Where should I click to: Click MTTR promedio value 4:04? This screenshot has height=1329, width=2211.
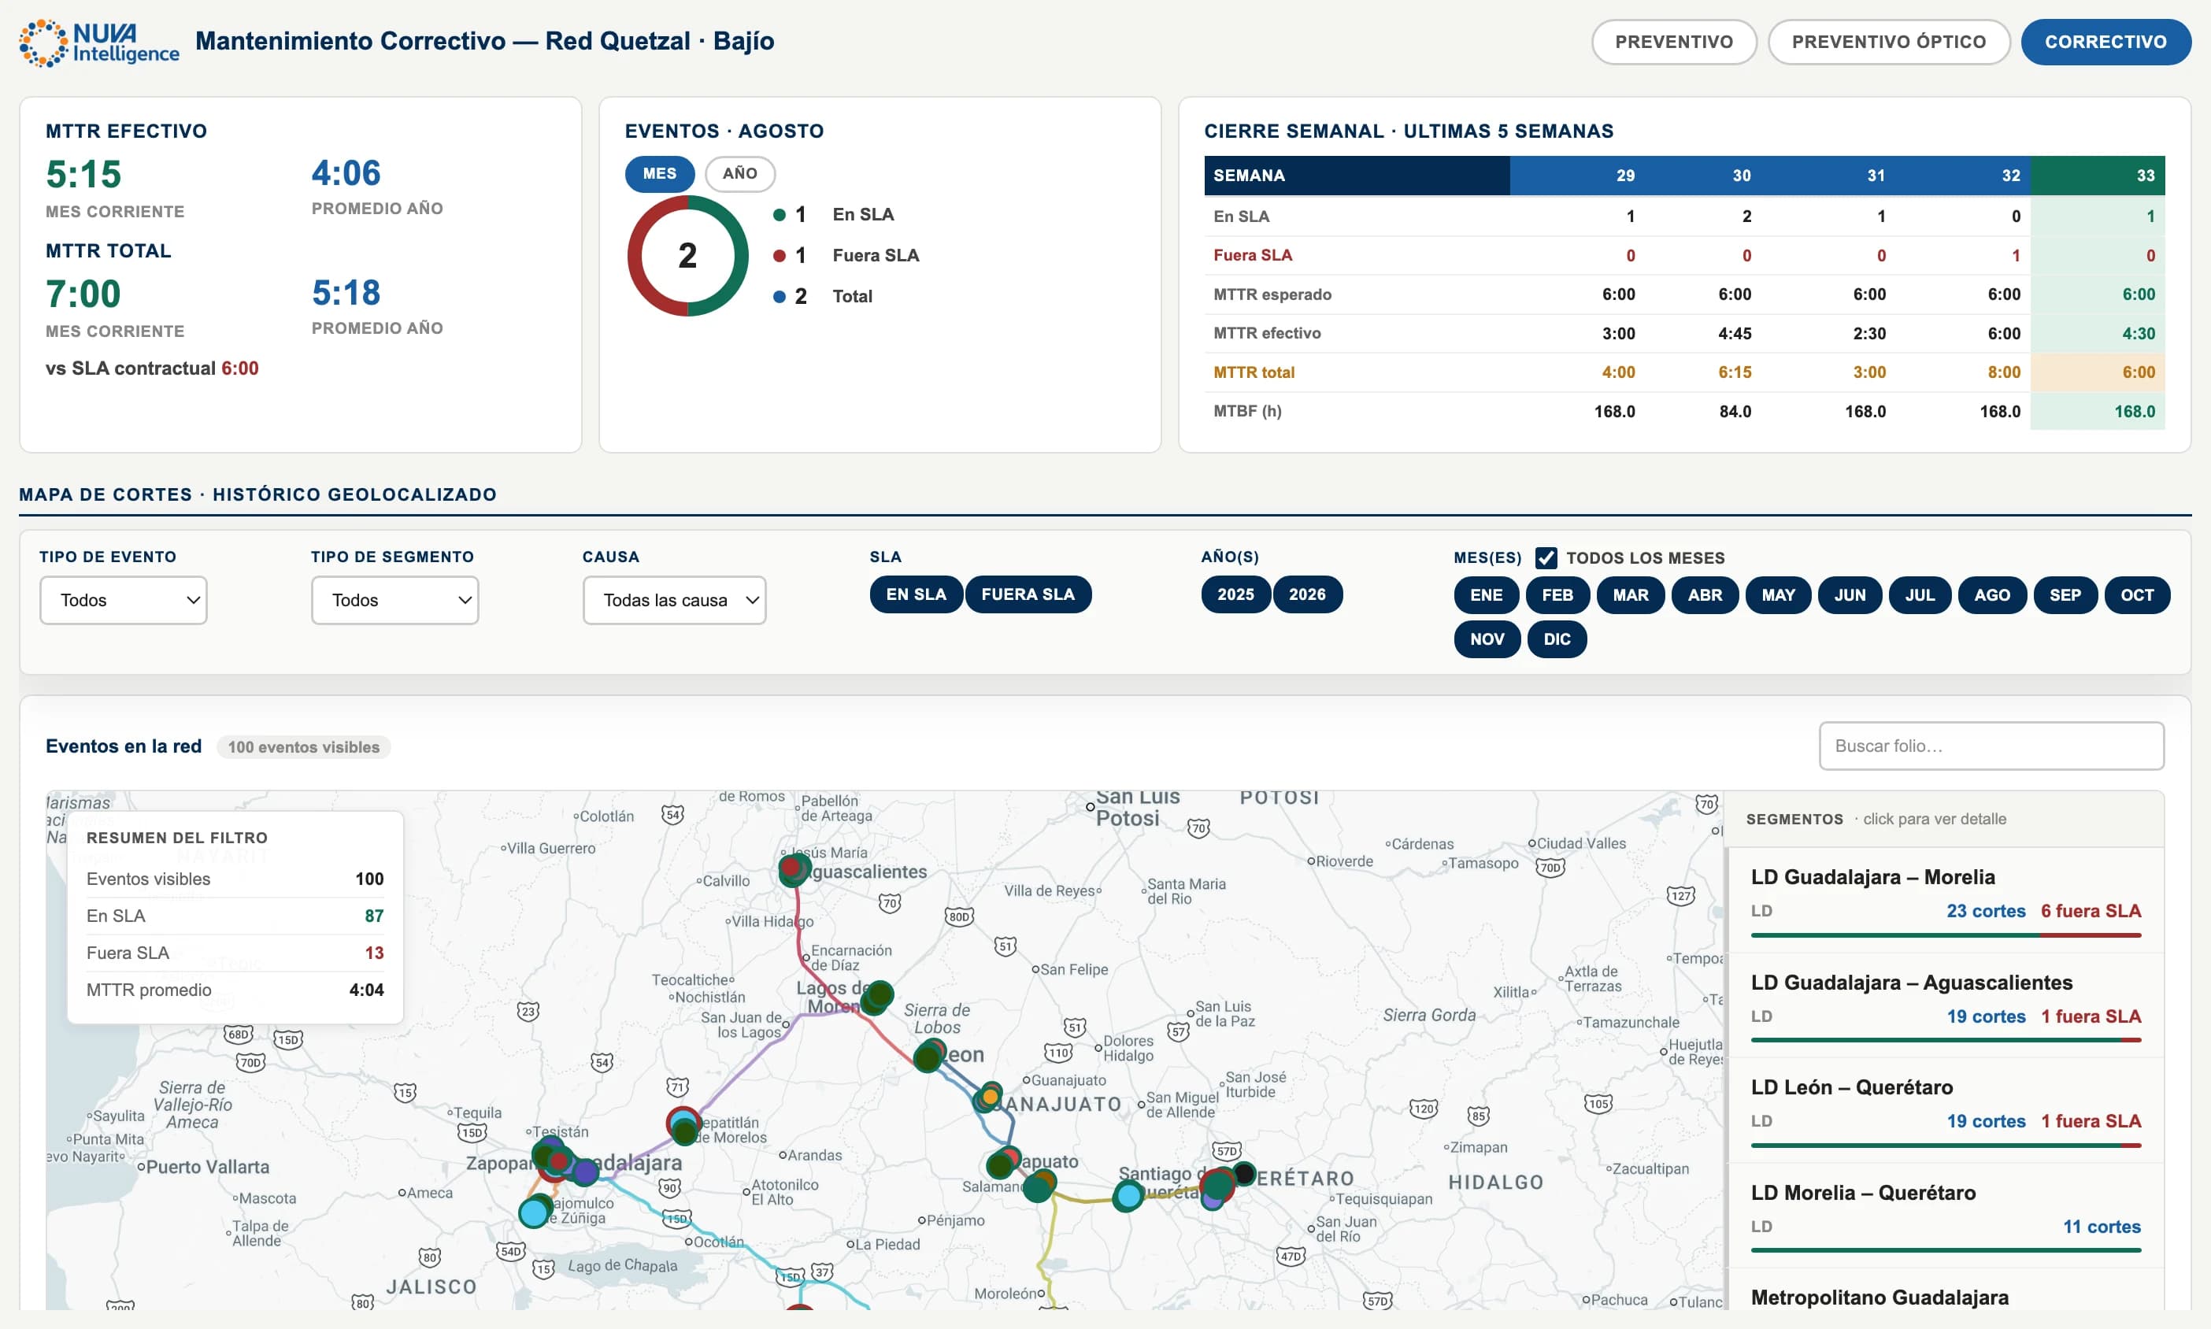pos(366,990)
